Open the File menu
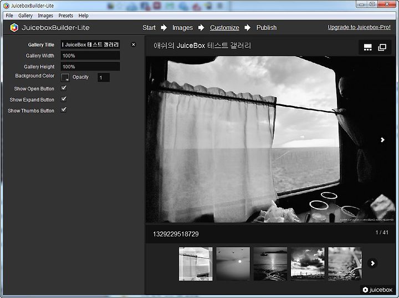 (x=9, y=16)
